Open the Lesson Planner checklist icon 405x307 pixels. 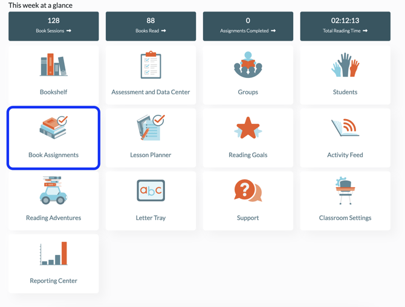tap(151, 128)
